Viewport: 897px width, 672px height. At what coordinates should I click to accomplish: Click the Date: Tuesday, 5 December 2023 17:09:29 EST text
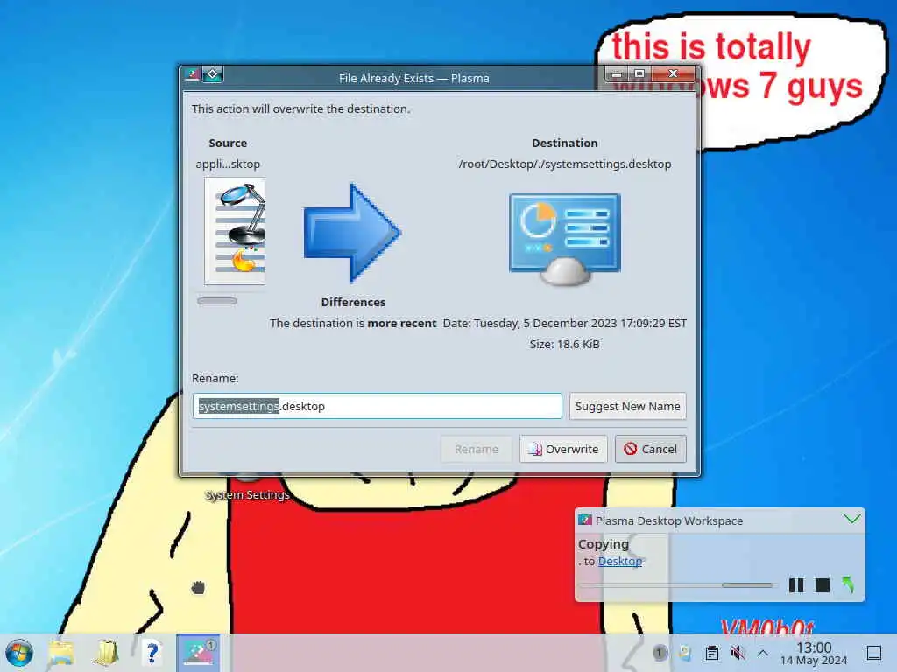(x=565, y=324)
